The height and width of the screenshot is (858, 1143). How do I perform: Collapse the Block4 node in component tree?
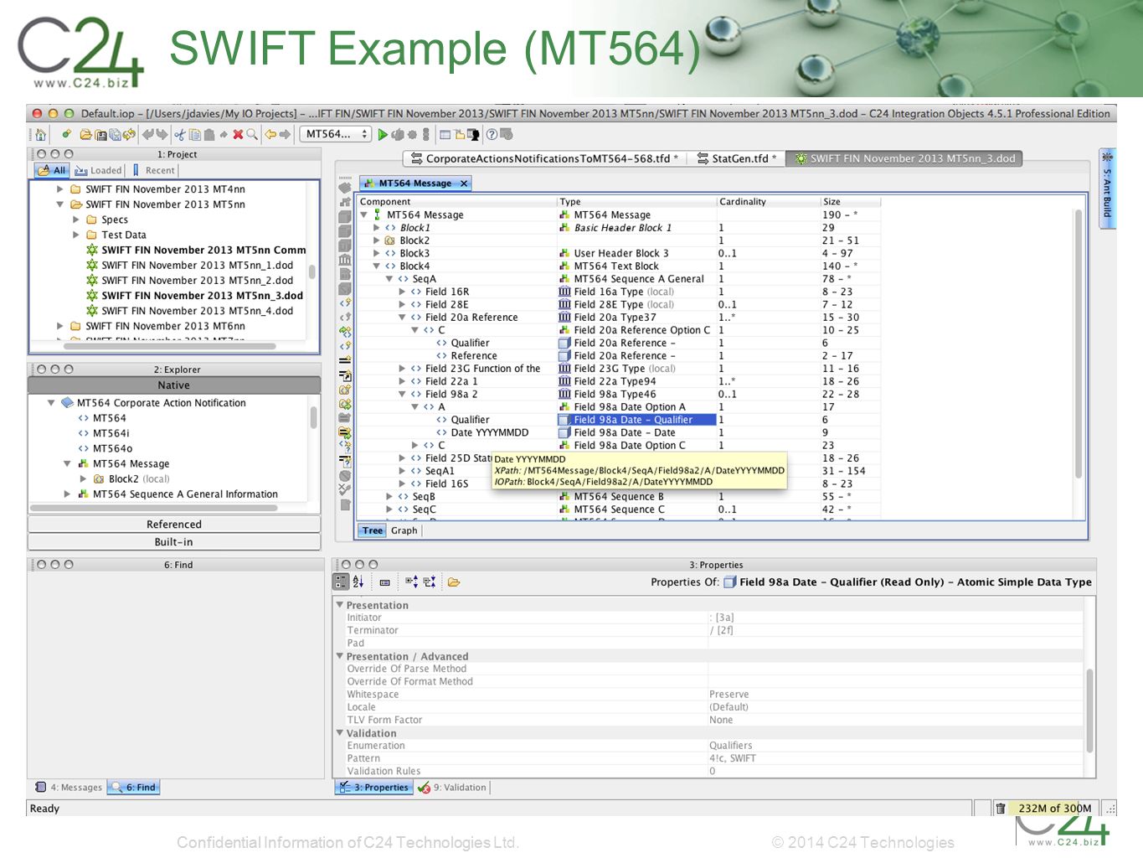click(x=377, y=266)
